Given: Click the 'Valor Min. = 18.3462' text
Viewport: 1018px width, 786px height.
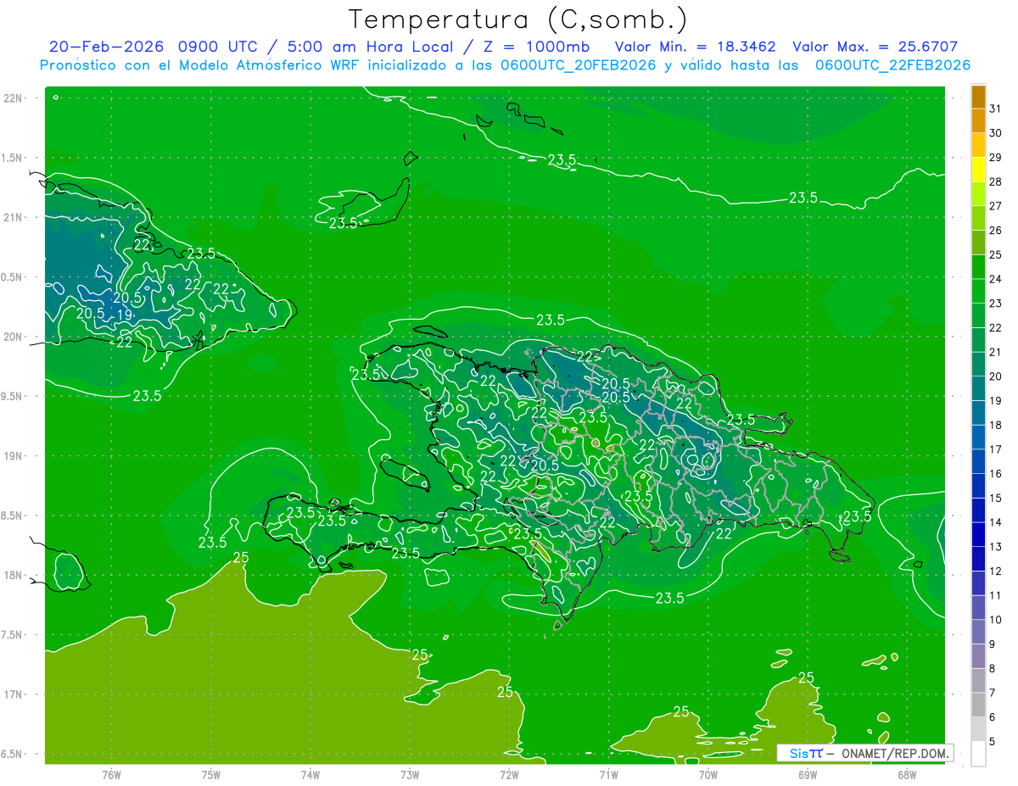Looking at the screenshot, I should (696, 47).
